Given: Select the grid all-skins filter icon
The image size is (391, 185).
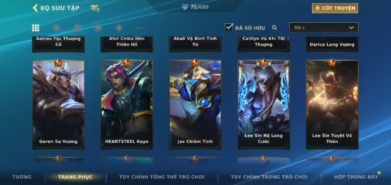Looking at the screenshot, I should [36, 28].
